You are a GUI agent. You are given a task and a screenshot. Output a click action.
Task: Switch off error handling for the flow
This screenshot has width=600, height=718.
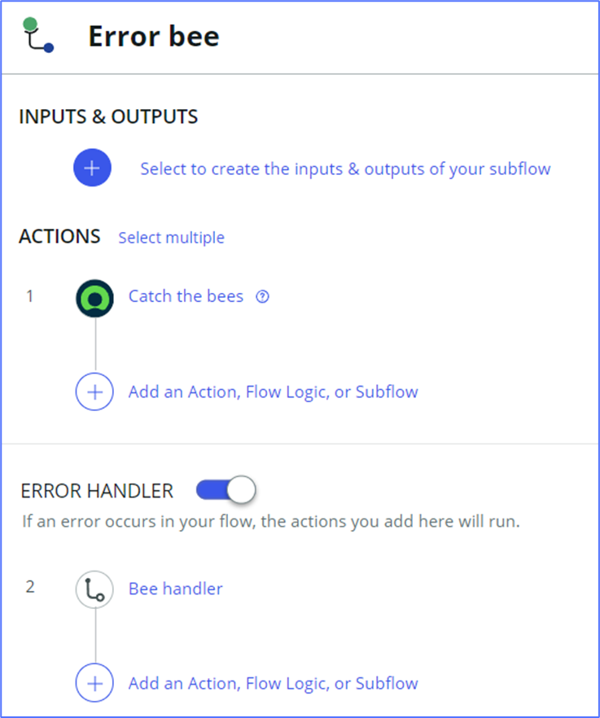pyautogui.click(x=226, y=490)
